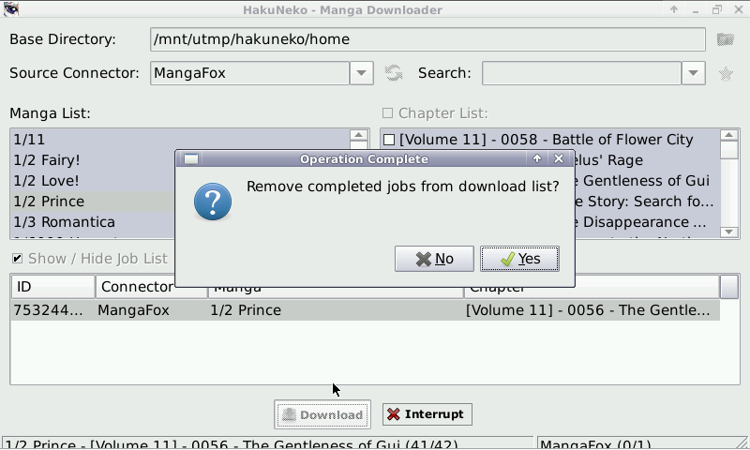Check the Battle of Flower City chapter
Screen dimensions: 750x450
tap(389, 140)
